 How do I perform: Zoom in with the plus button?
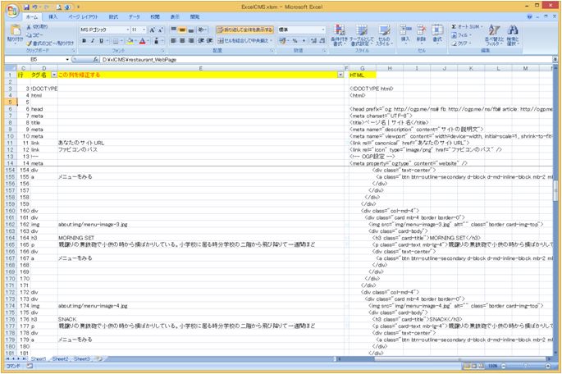[548, 366]
